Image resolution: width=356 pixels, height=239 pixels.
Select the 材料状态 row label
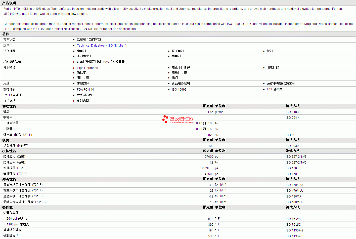pos(9,39)
